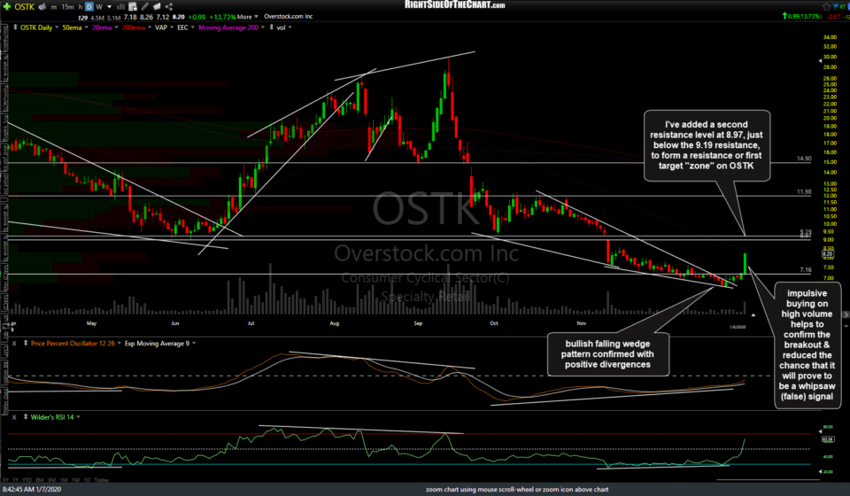Click the right-side panel expand arrow
The height and width of the screenshot is (496, 850).
point(846,315)
